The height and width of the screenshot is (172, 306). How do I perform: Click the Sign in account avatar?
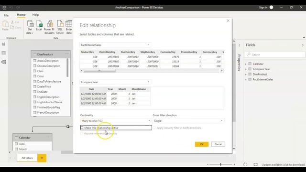click(271, 8)
